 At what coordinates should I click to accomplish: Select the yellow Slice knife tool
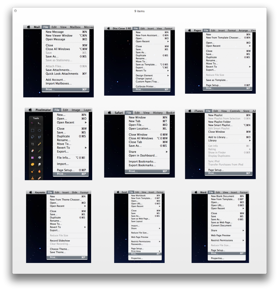point(39,144)
